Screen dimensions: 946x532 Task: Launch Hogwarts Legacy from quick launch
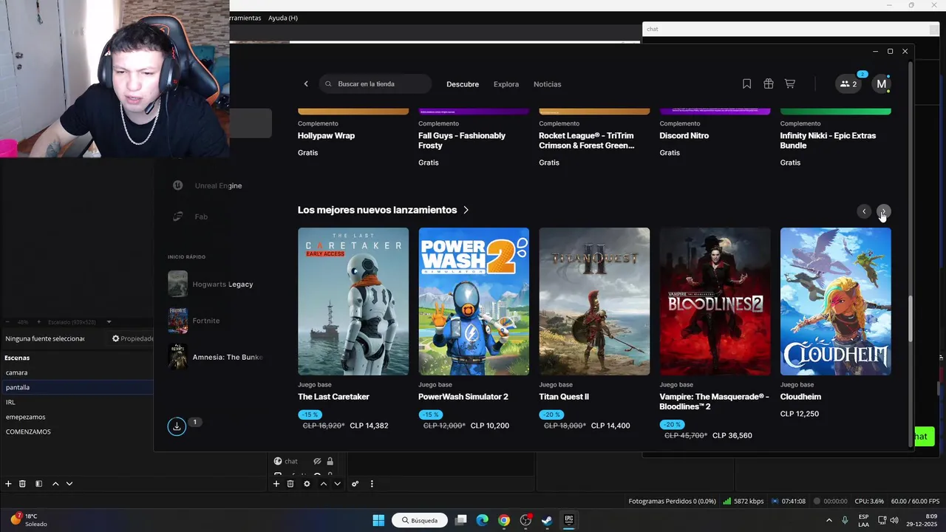pos(211,284)
